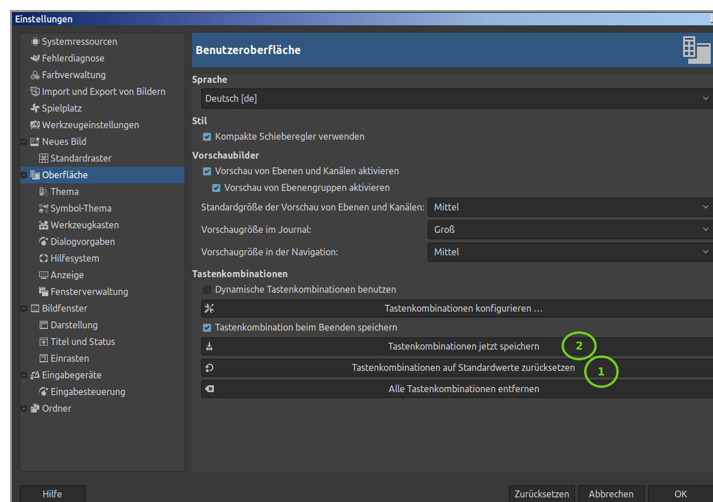Click the Darstellung icon
The height and width of the screenshot is (502, 713).
[x=44, y=325]
